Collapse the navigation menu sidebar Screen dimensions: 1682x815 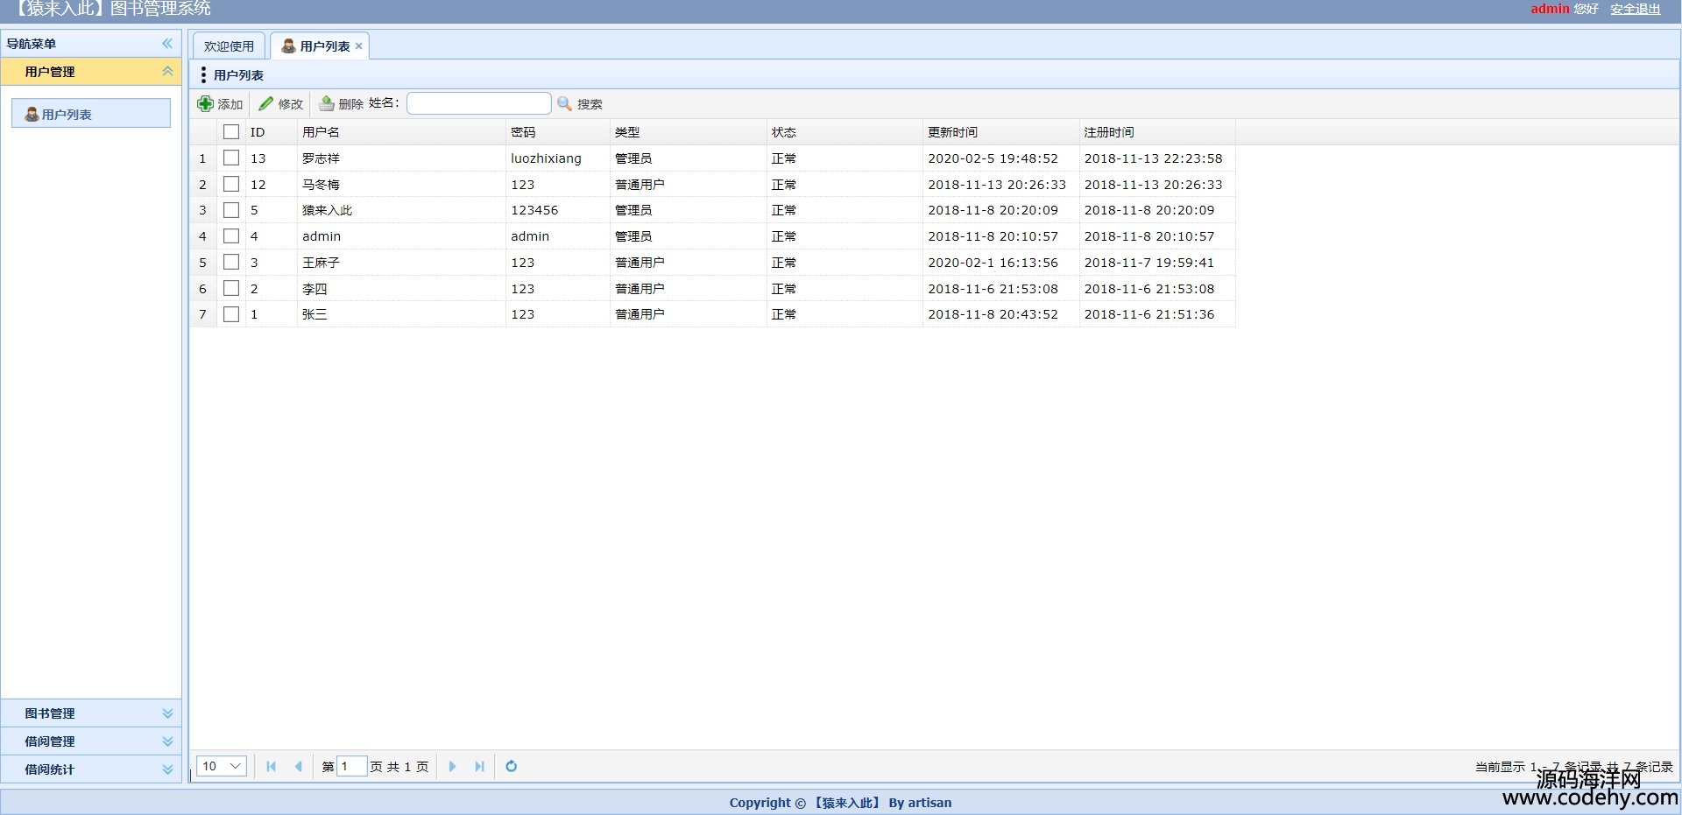pyautogui.click(x=167, y=44)
